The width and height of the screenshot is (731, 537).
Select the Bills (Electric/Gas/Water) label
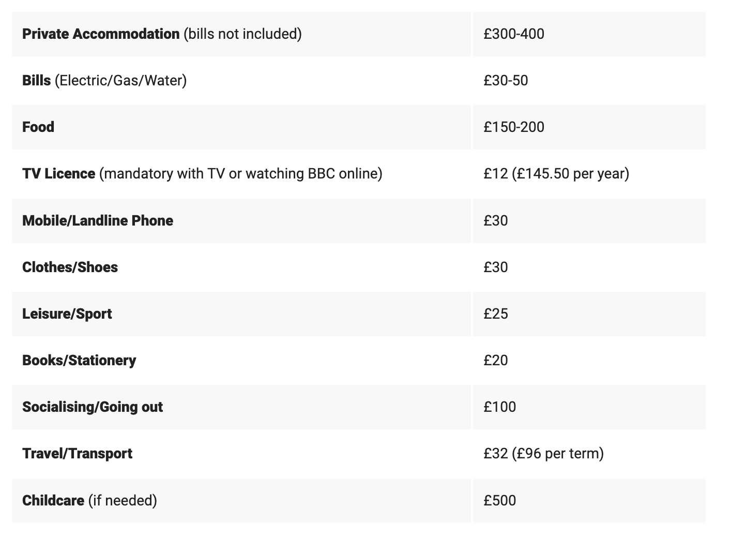coord(104,81)
